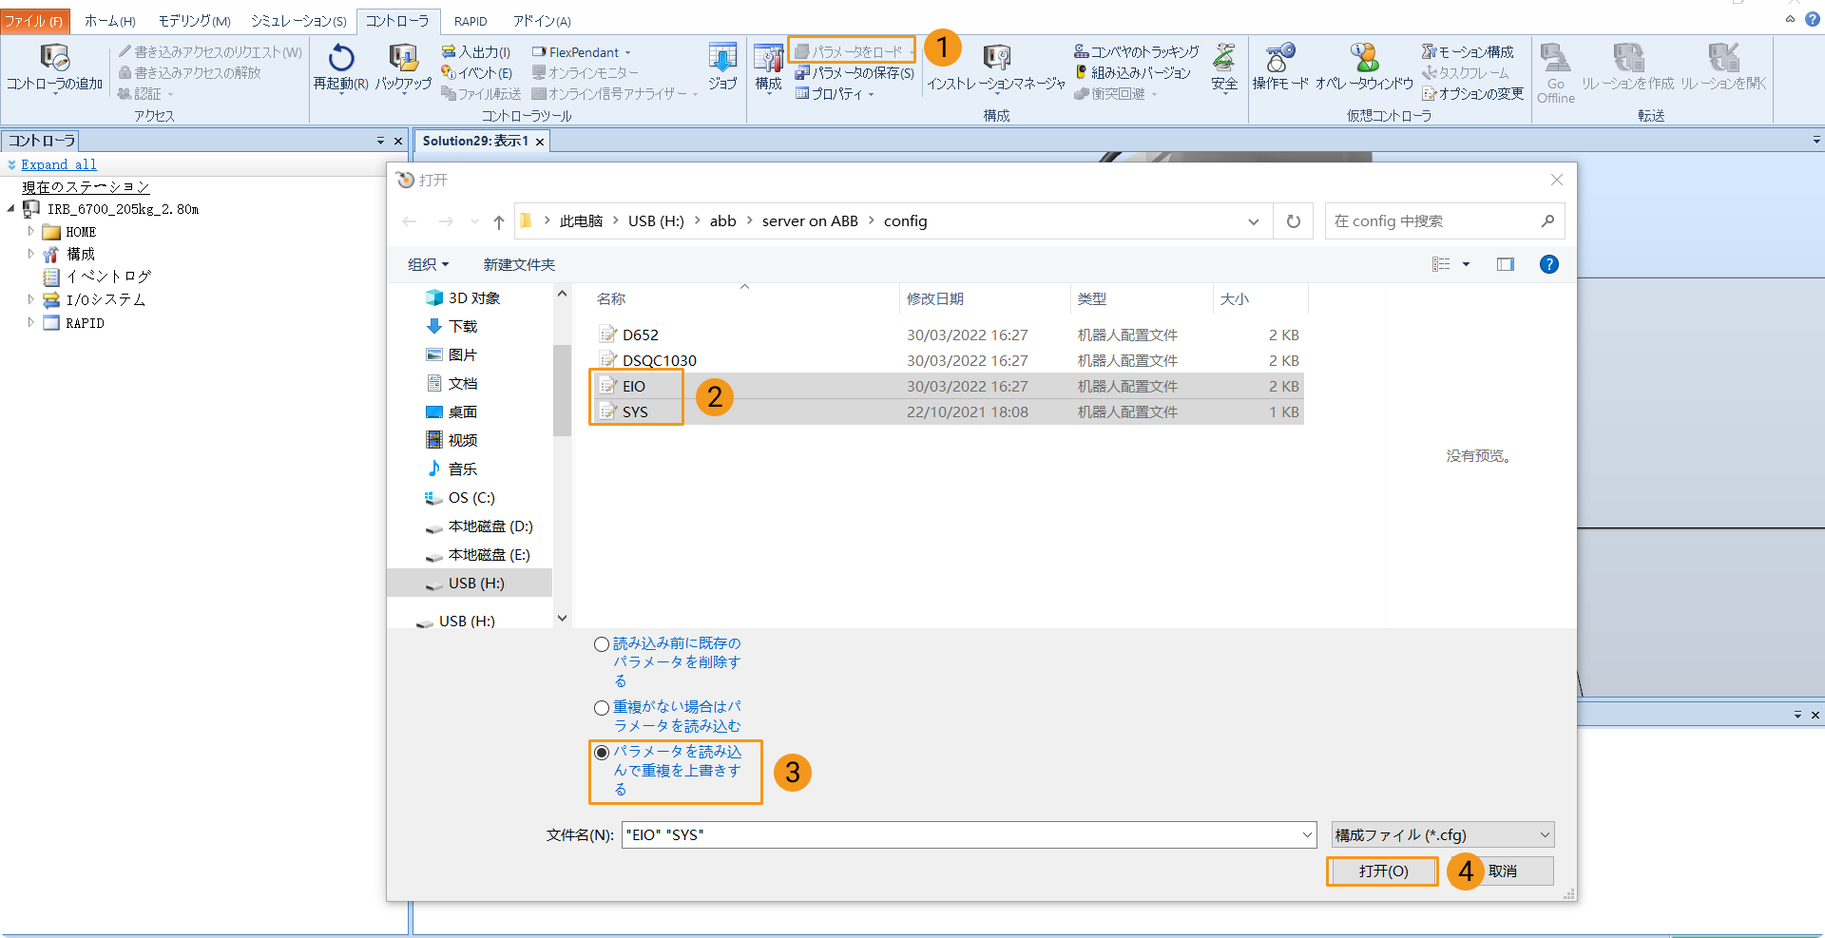Expand the HOME tree node
This screenshot has height=938, width=1825.
(x=30, y=232)
